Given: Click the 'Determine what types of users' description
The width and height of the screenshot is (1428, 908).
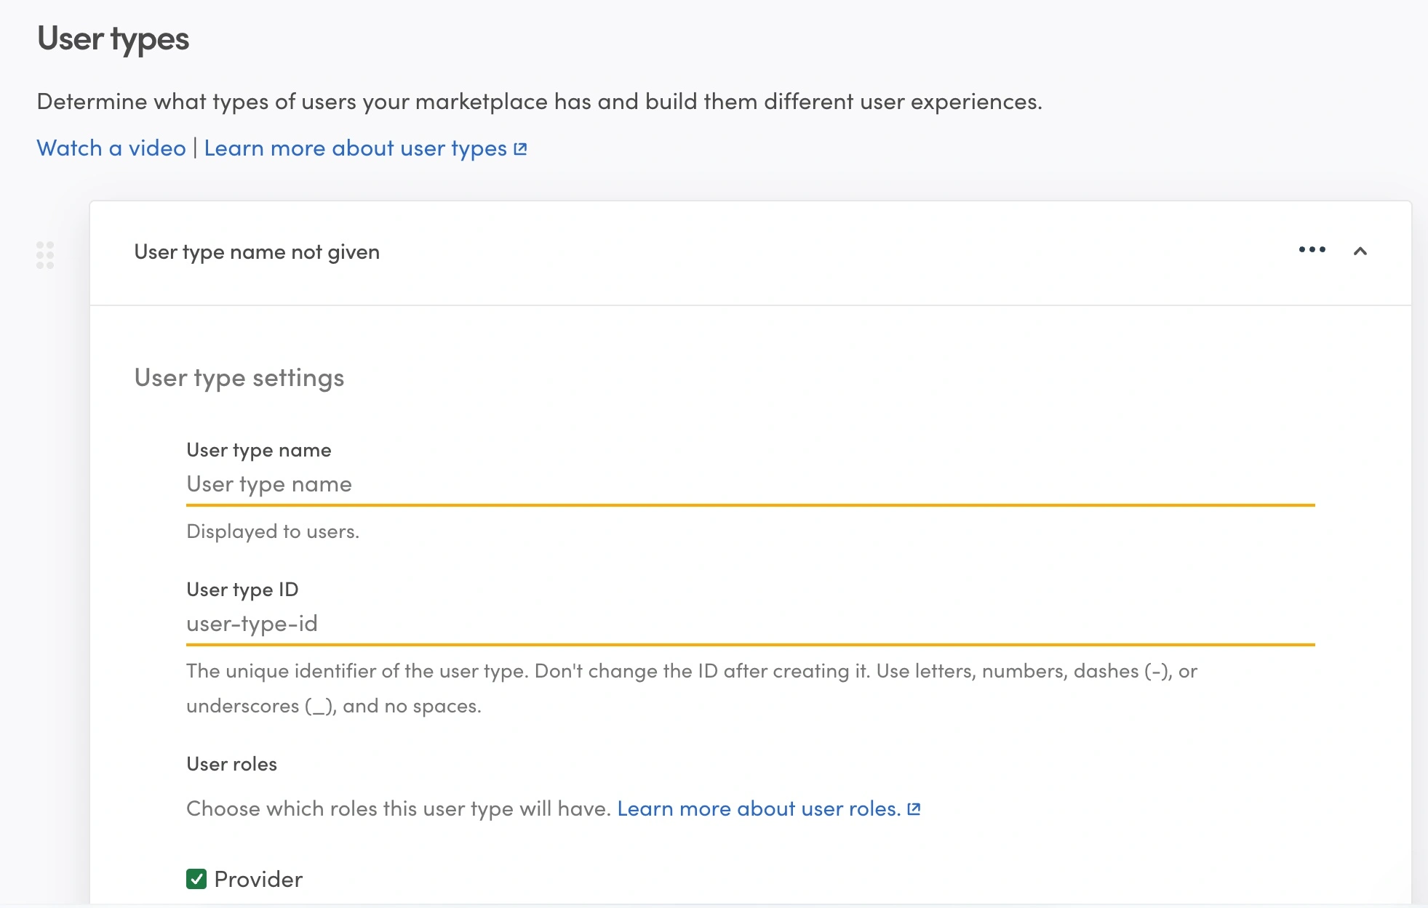Looking at the screenshot, I should pyautogui.click(x=539, y=102).
